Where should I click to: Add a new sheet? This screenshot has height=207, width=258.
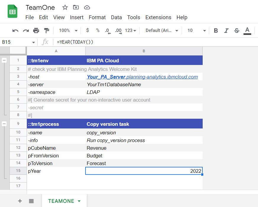point(20,201)
